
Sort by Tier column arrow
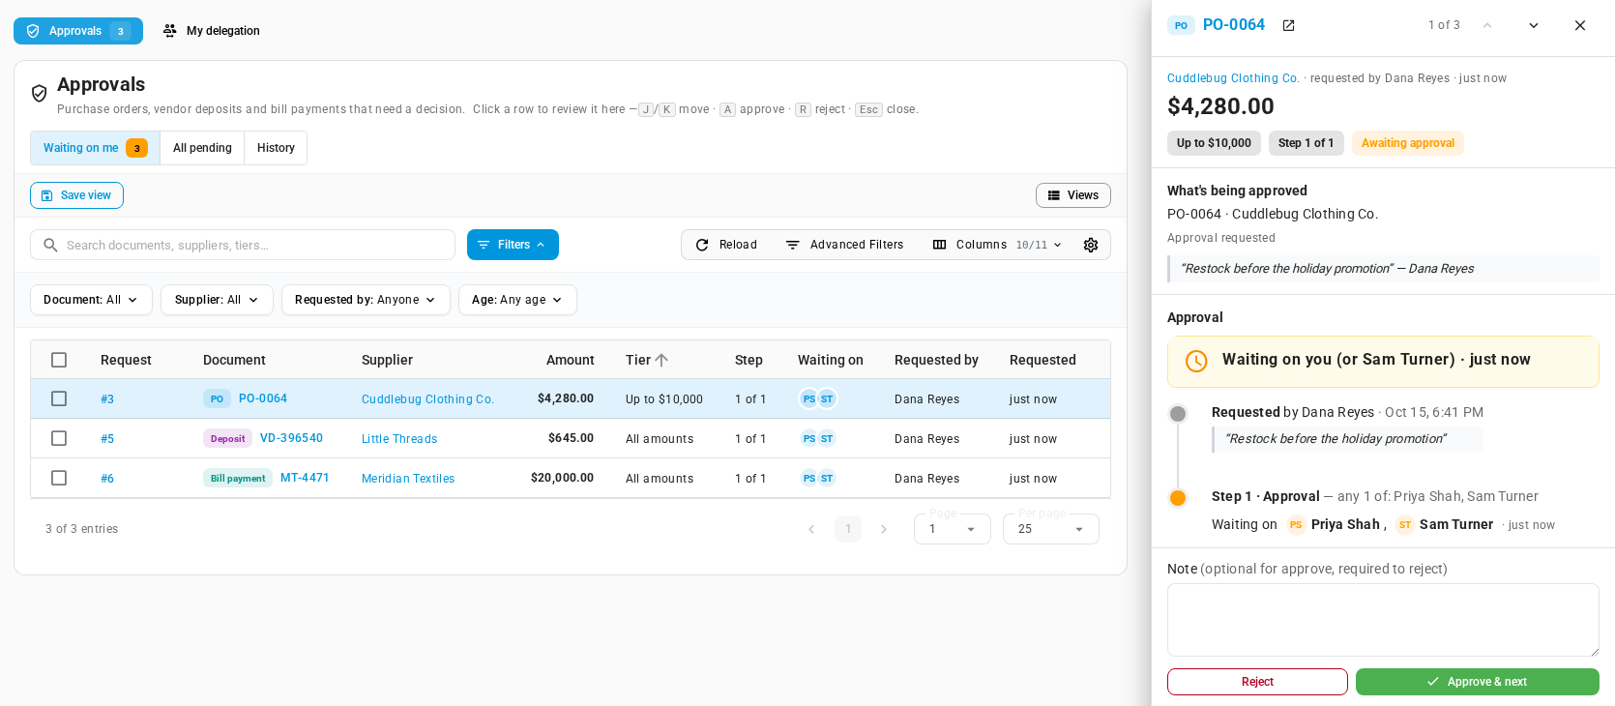pos(661,360)
